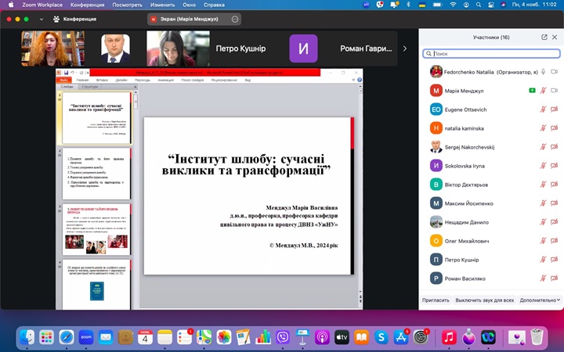Viewport: 564px width, 352px height.
Task: Click Выключить звук для всех button
Action: (484, 300)
